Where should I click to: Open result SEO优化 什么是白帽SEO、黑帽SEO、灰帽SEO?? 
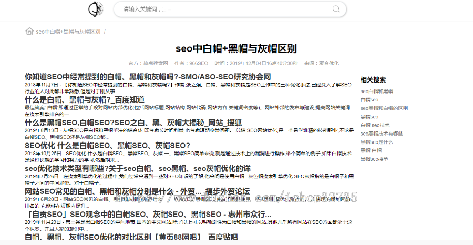tap(107, 145)
